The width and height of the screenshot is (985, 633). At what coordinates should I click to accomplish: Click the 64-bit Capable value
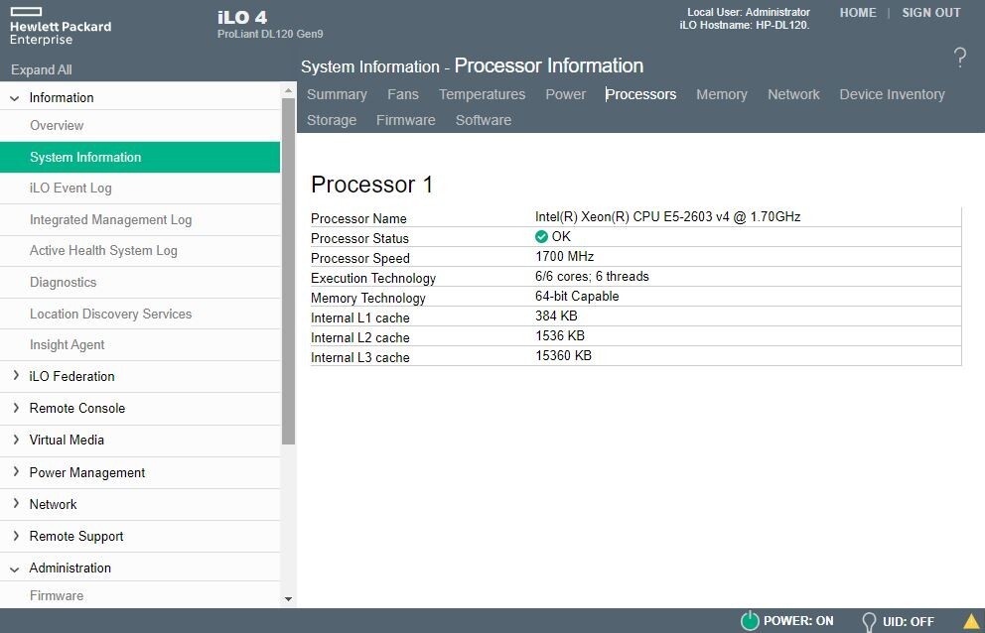click(577, 296)
